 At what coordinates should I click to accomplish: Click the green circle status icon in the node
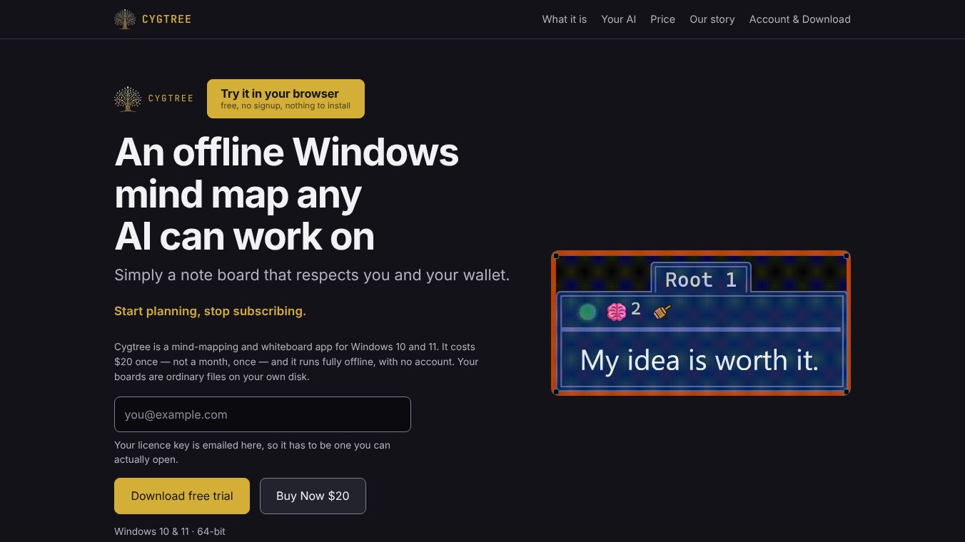pos(587,312)
